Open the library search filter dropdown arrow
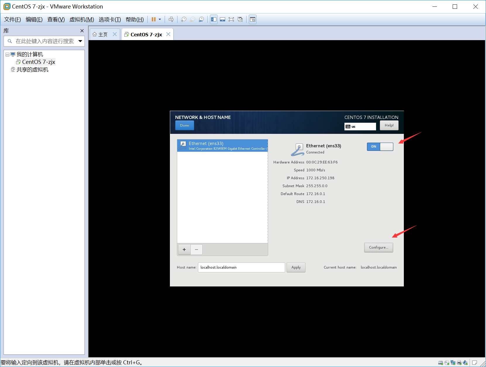Viewport: 486px width, 367px height. click(x=80, y=41)
